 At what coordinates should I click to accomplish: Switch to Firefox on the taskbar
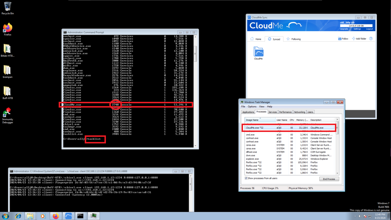coord(56,216)
